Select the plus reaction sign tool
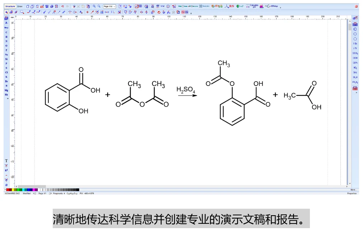363x231 pixels. (x=87, y=12)
